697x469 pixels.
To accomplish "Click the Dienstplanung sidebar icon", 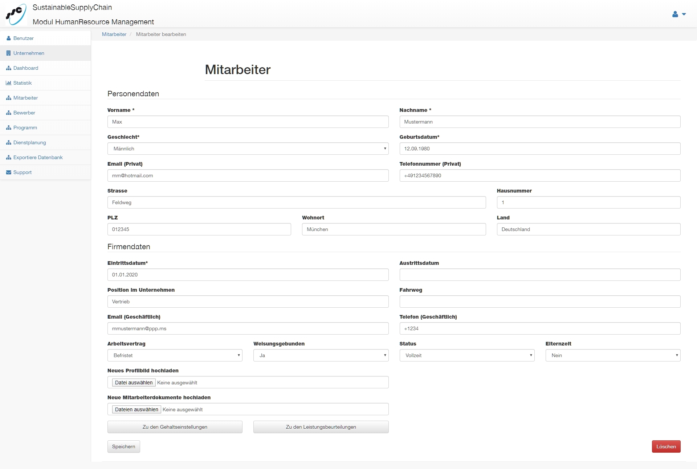I will pyautogui.click(x=9, y=142).
